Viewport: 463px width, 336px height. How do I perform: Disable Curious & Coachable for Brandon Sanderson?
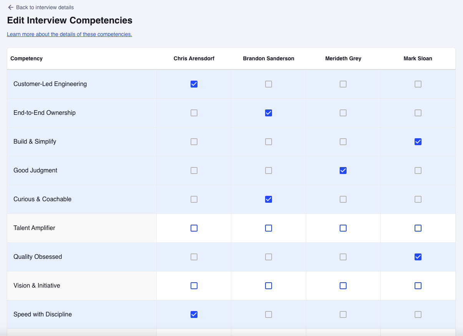coord(268,199)
